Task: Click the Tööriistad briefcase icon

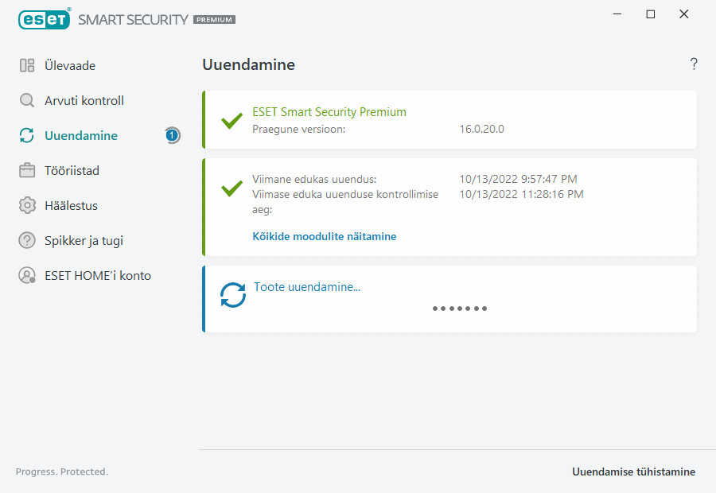Action: [x=27, y=171]
